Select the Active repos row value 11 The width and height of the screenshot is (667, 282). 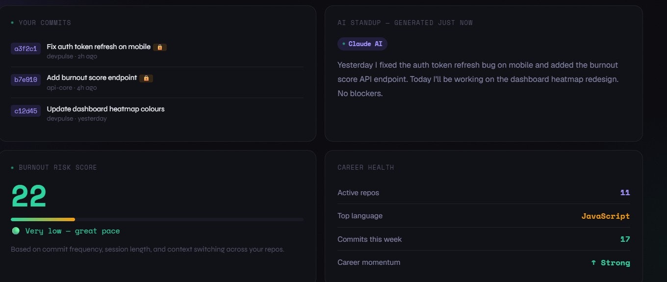click(625, 192)
